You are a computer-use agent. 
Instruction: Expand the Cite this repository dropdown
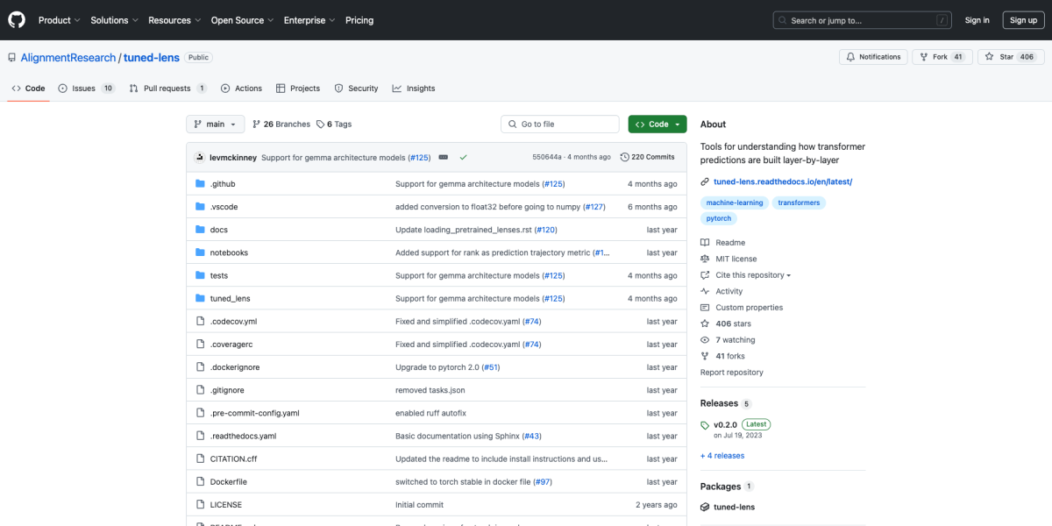point(752,275)
